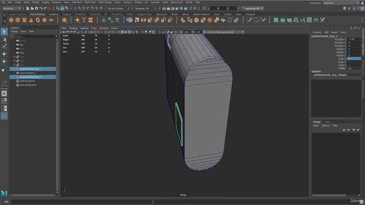Open the File menu

pyautogui.click(x=3, y=2)
